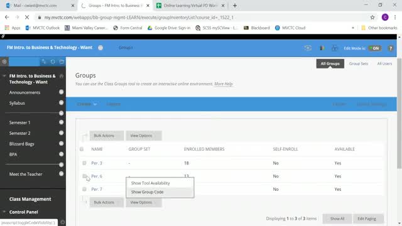402x226 pixels.
Task: Open the More Help link
Action: pos(224,83)
